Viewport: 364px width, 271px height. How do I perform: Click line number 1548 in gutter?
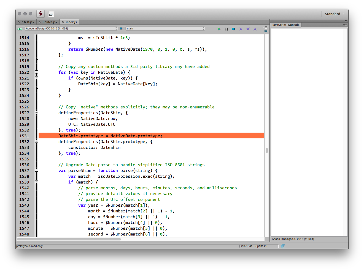tap(24, 234)
